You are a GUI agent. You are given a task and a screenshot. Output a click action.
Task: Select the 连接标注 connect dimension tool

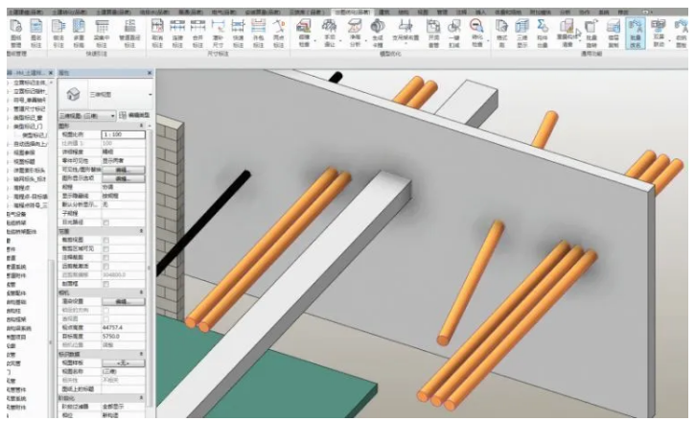point(177,34)
